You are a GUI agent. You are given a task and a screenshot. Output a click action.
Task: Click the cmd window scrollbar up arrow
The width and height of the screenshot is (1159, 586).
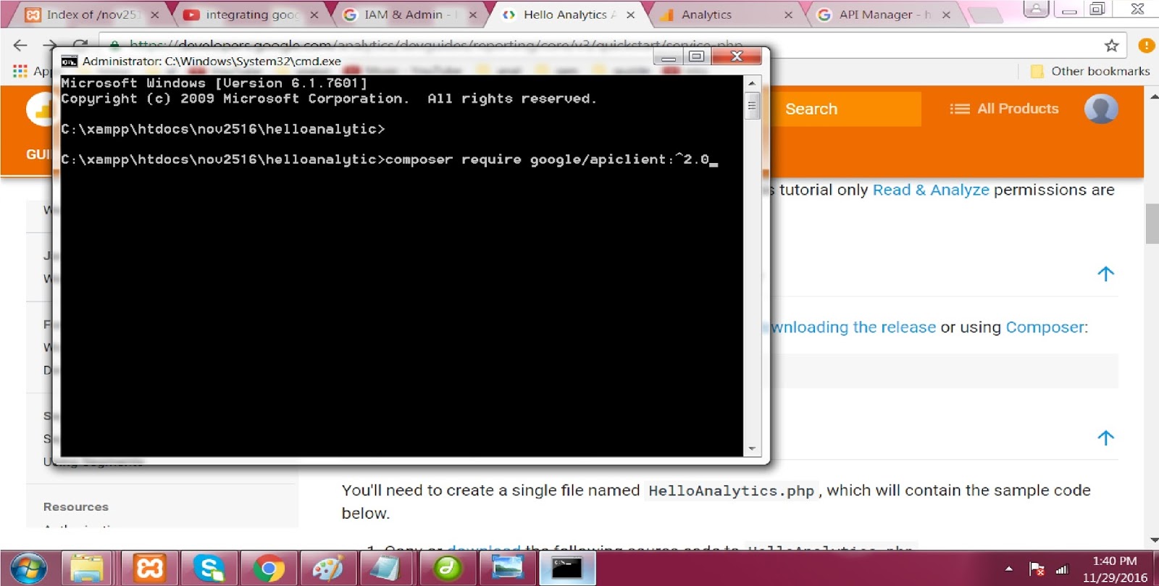(x=752, y=83)
